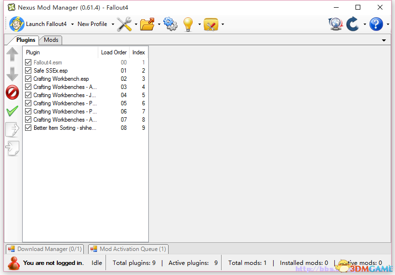This screenshot has width=395, height=275.
Task: Open the blue question mark help icon
Action: click(x=376, y=24)
